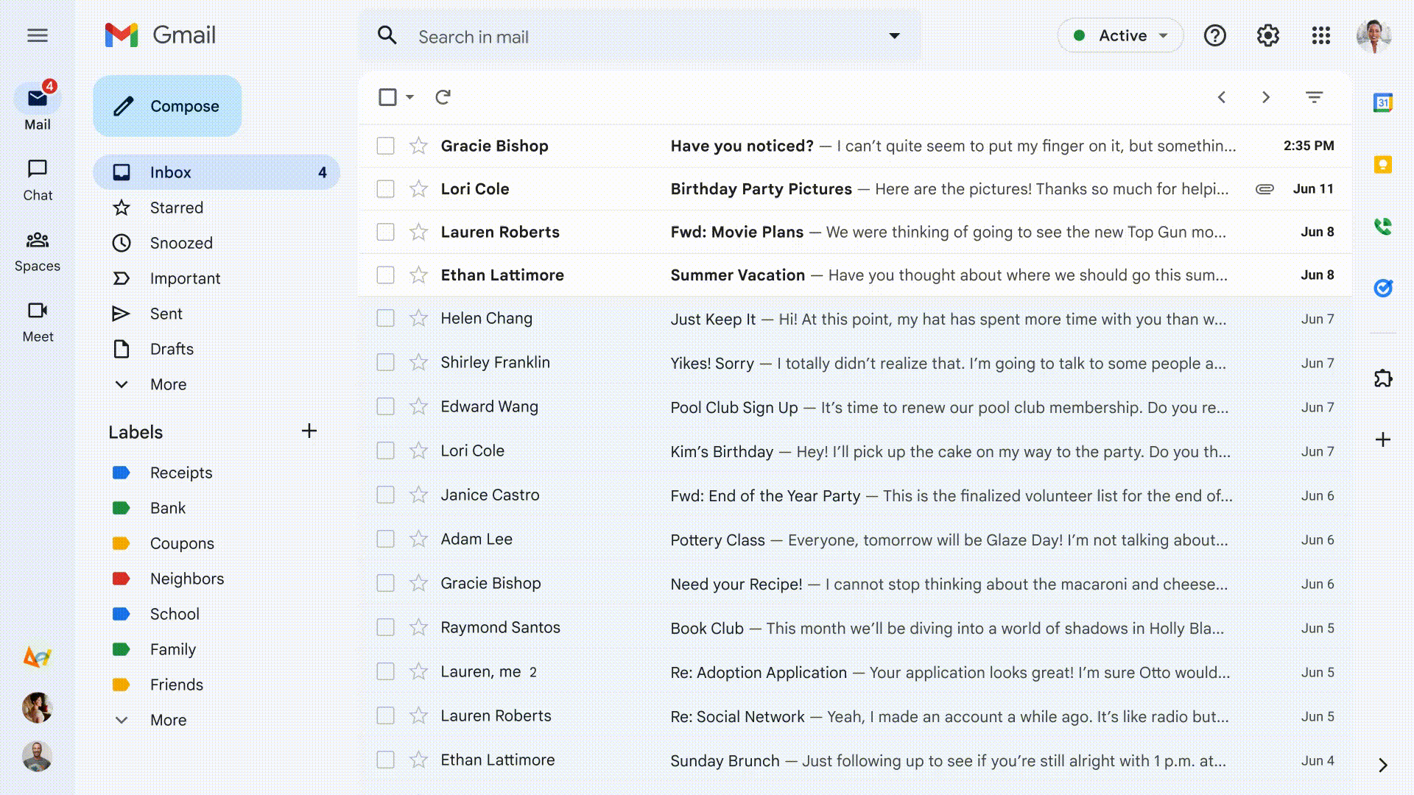
Task: Open search options dropdown arrow
Action: 894,35
